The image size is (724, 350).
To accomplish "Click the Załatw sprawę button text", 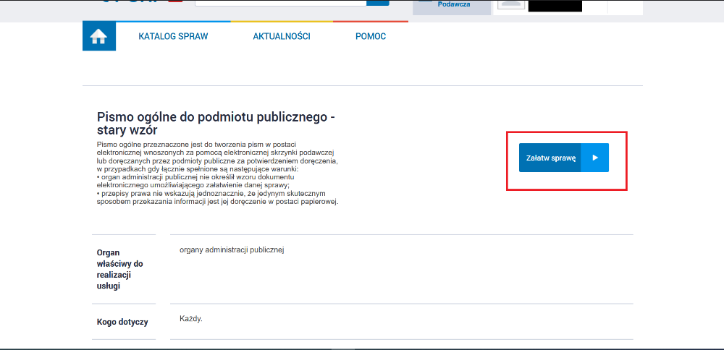I will [550, 158].
